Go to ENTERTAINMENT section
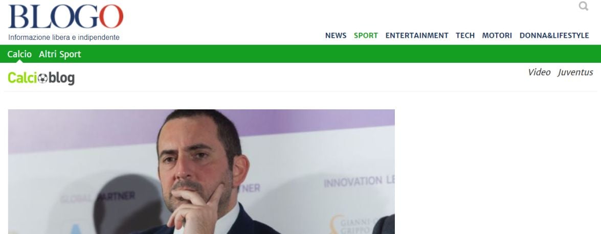Viewport: 601px width, 234px height. point(417,36)
